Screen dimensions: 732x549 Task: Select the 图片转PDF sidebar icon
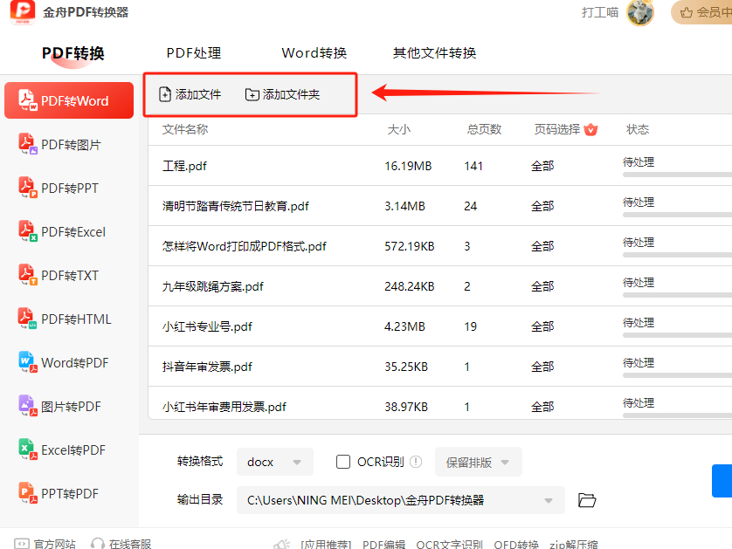[x=28, y=406]
